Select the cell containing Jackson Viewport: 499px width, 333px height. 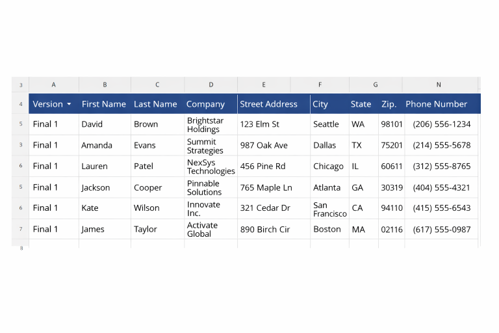click(105, 187)
